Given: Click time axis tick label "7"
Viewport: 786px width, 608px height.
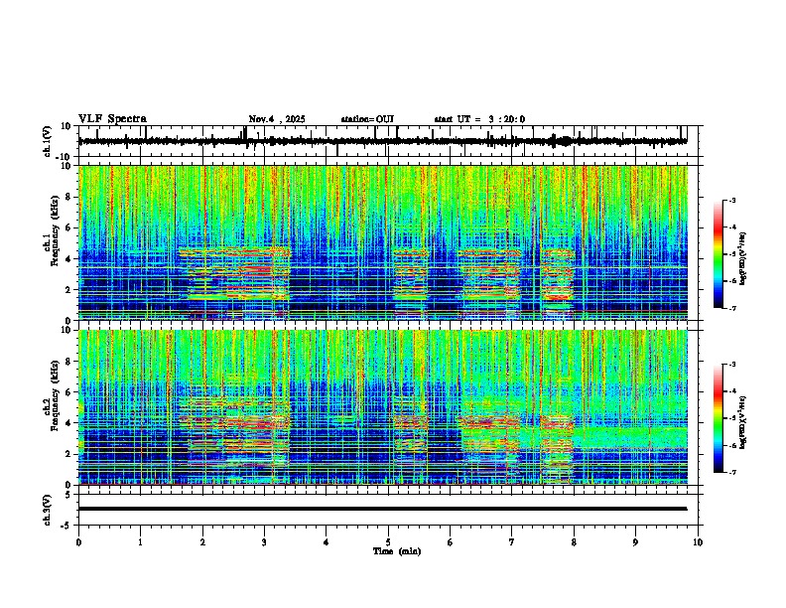Looking at the screenshot, I should [x=512, y=542].
